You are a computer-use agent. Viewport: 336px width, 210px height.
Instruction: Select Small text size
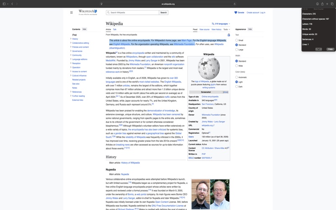coord(236,40)
